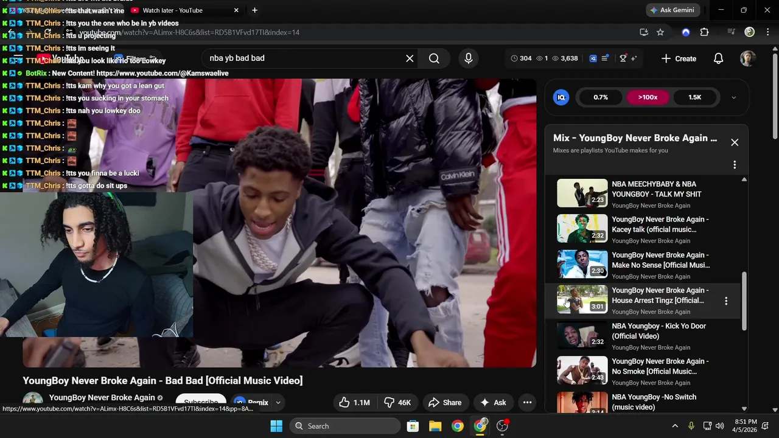Click the Remix button

pos(251,403)
